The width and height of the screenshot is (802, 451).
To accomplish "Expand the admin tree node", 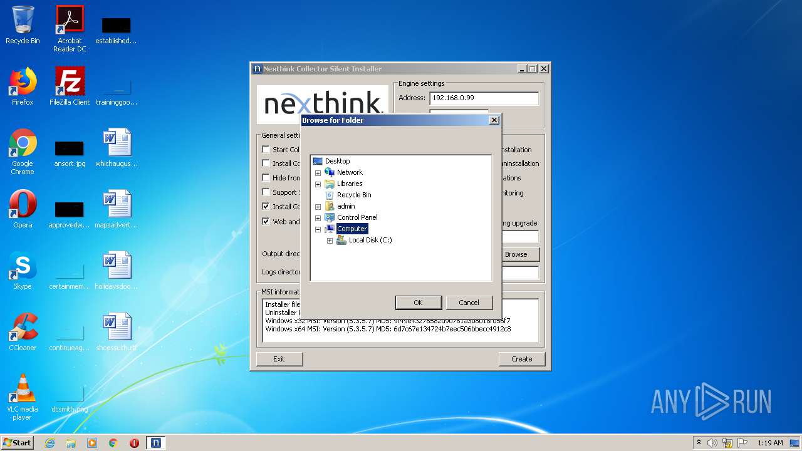I will click(318, 207).
